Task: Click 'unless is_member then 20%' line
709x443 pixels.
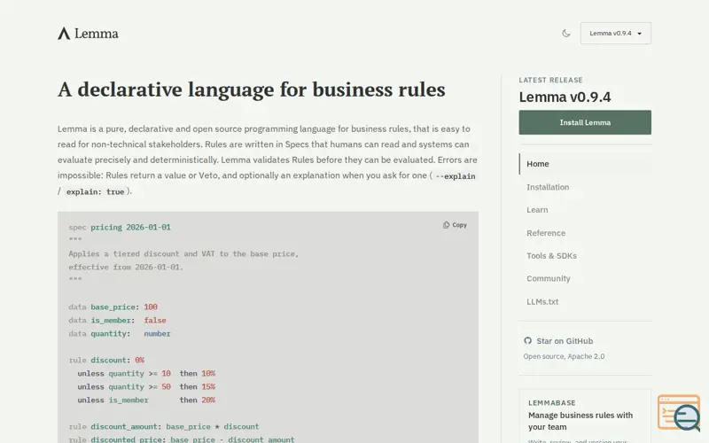Action: tap(146, 400)
